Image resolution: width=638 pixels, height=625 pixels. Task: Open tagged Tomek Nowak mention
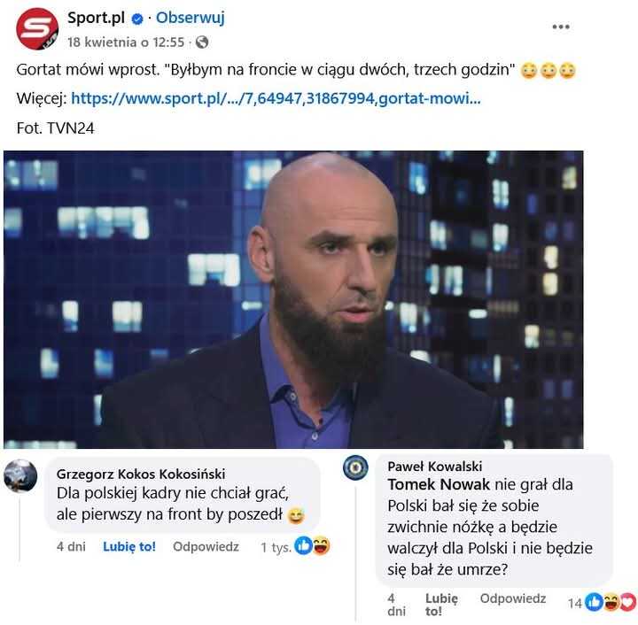[439, 484]
